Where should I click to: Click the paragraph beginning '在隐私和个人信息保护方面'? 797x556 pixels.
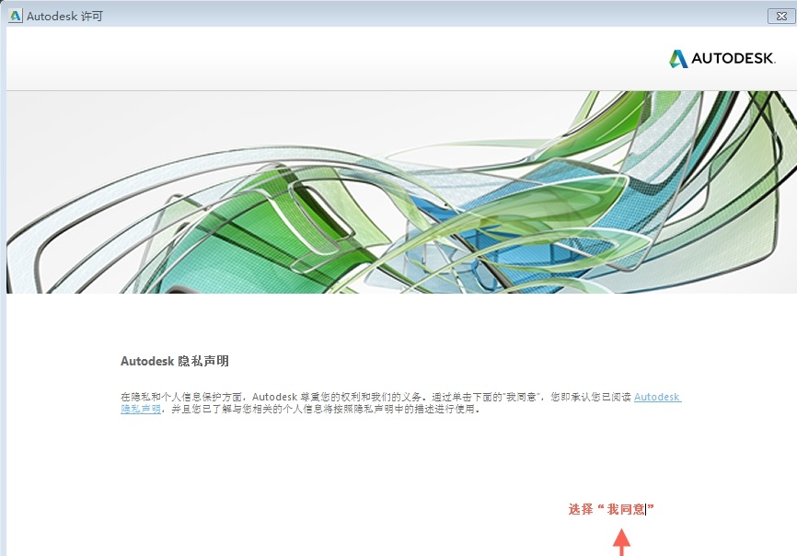(x=400, y=403)
